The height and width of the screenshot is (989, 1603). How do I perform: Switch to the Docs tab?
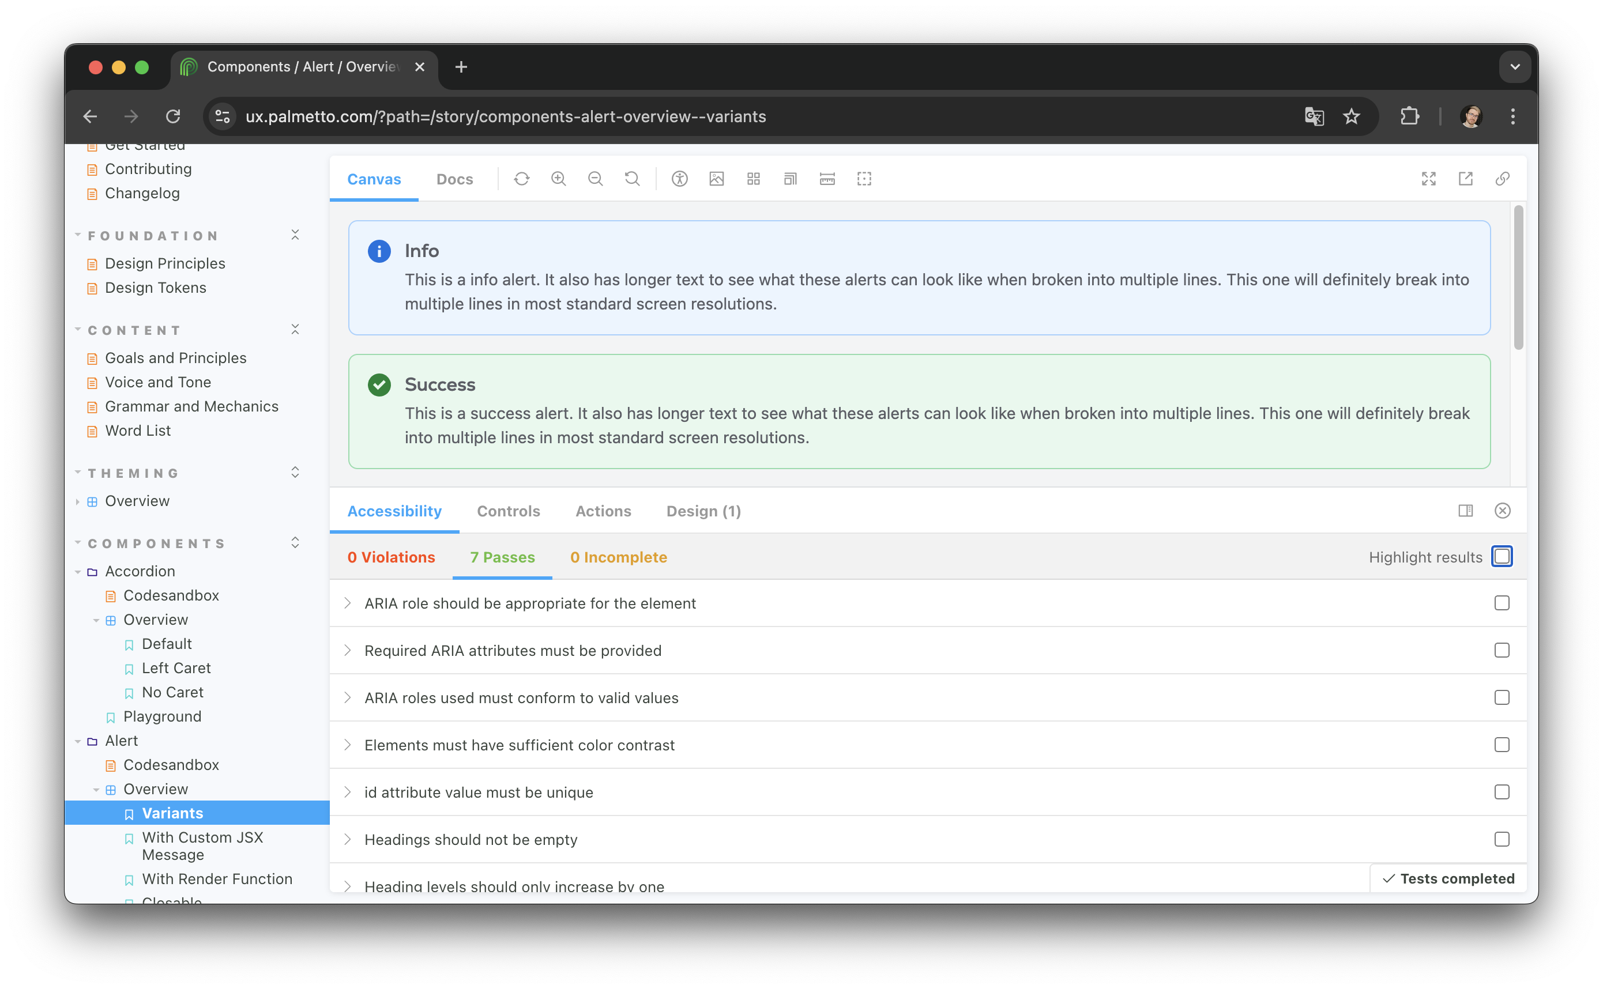point(454,179)
